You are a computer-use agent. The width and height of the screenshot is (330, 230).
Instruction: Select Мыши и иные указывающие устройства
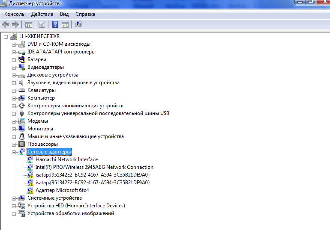pyautogui.click(x=75, y=136)
